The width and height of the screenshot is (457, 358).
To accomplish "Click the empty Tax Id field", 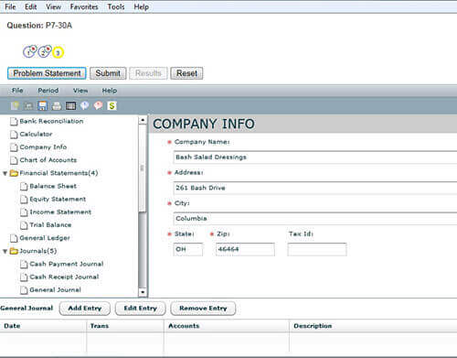I will coord(317,249).
